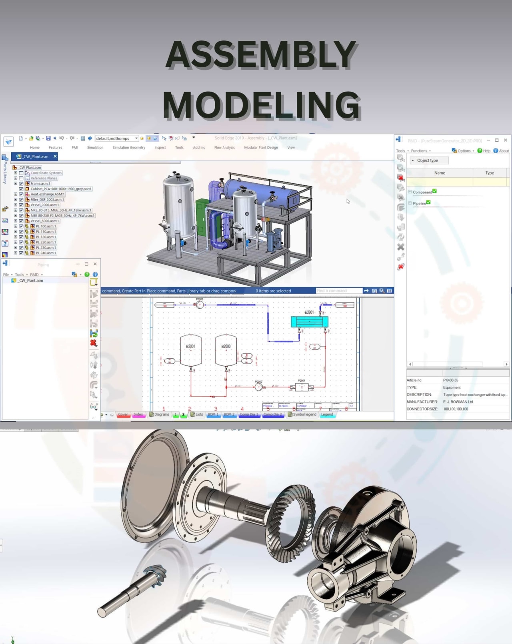Click the Type column header in P&ID panel
Image resolution: width=512 pixels, height=644 pixels.
tap(490, 173)
